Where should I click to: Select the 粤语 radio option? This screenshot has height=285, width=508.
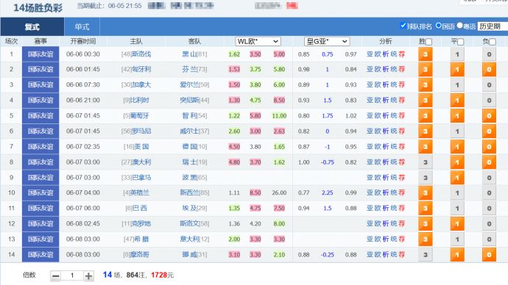(x=459, y=26)
